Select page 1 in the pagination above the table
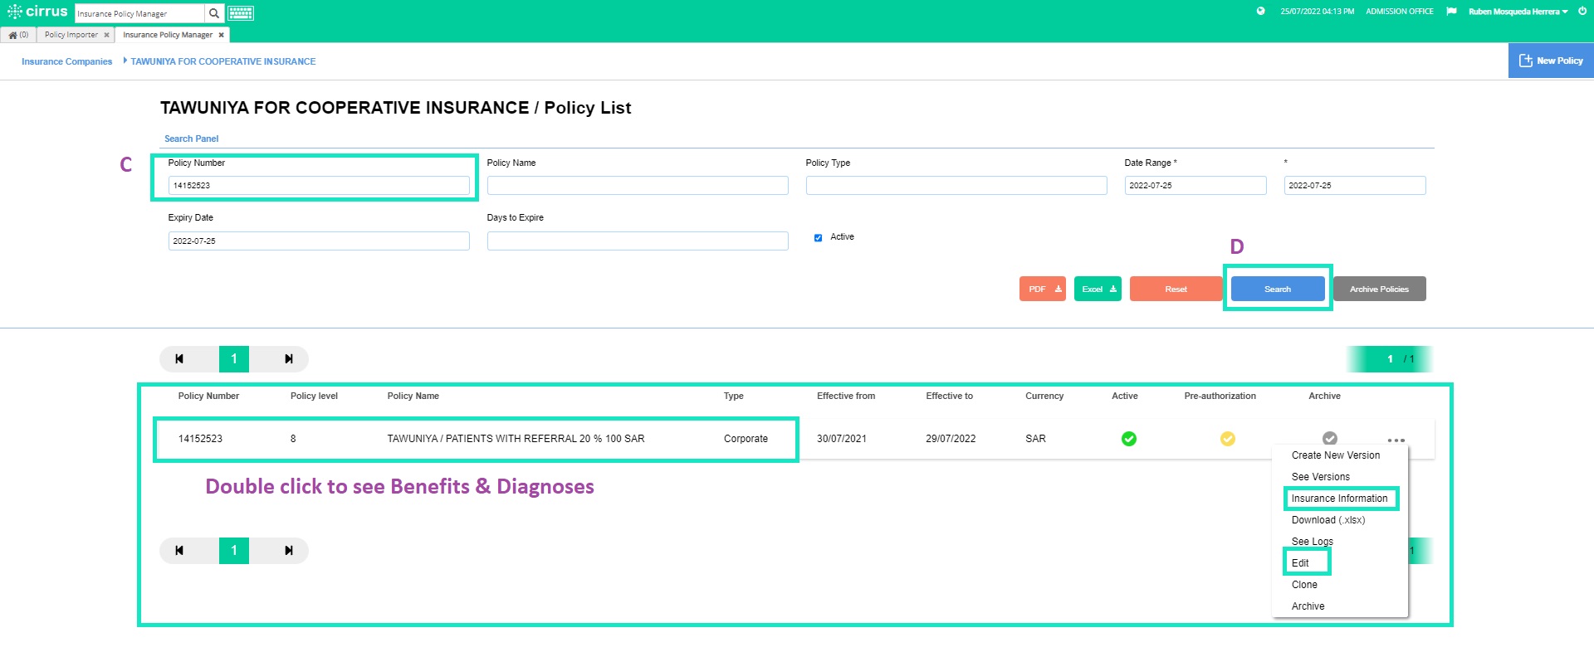Viewport: 1594px width, 652px height. pos(234,359)
